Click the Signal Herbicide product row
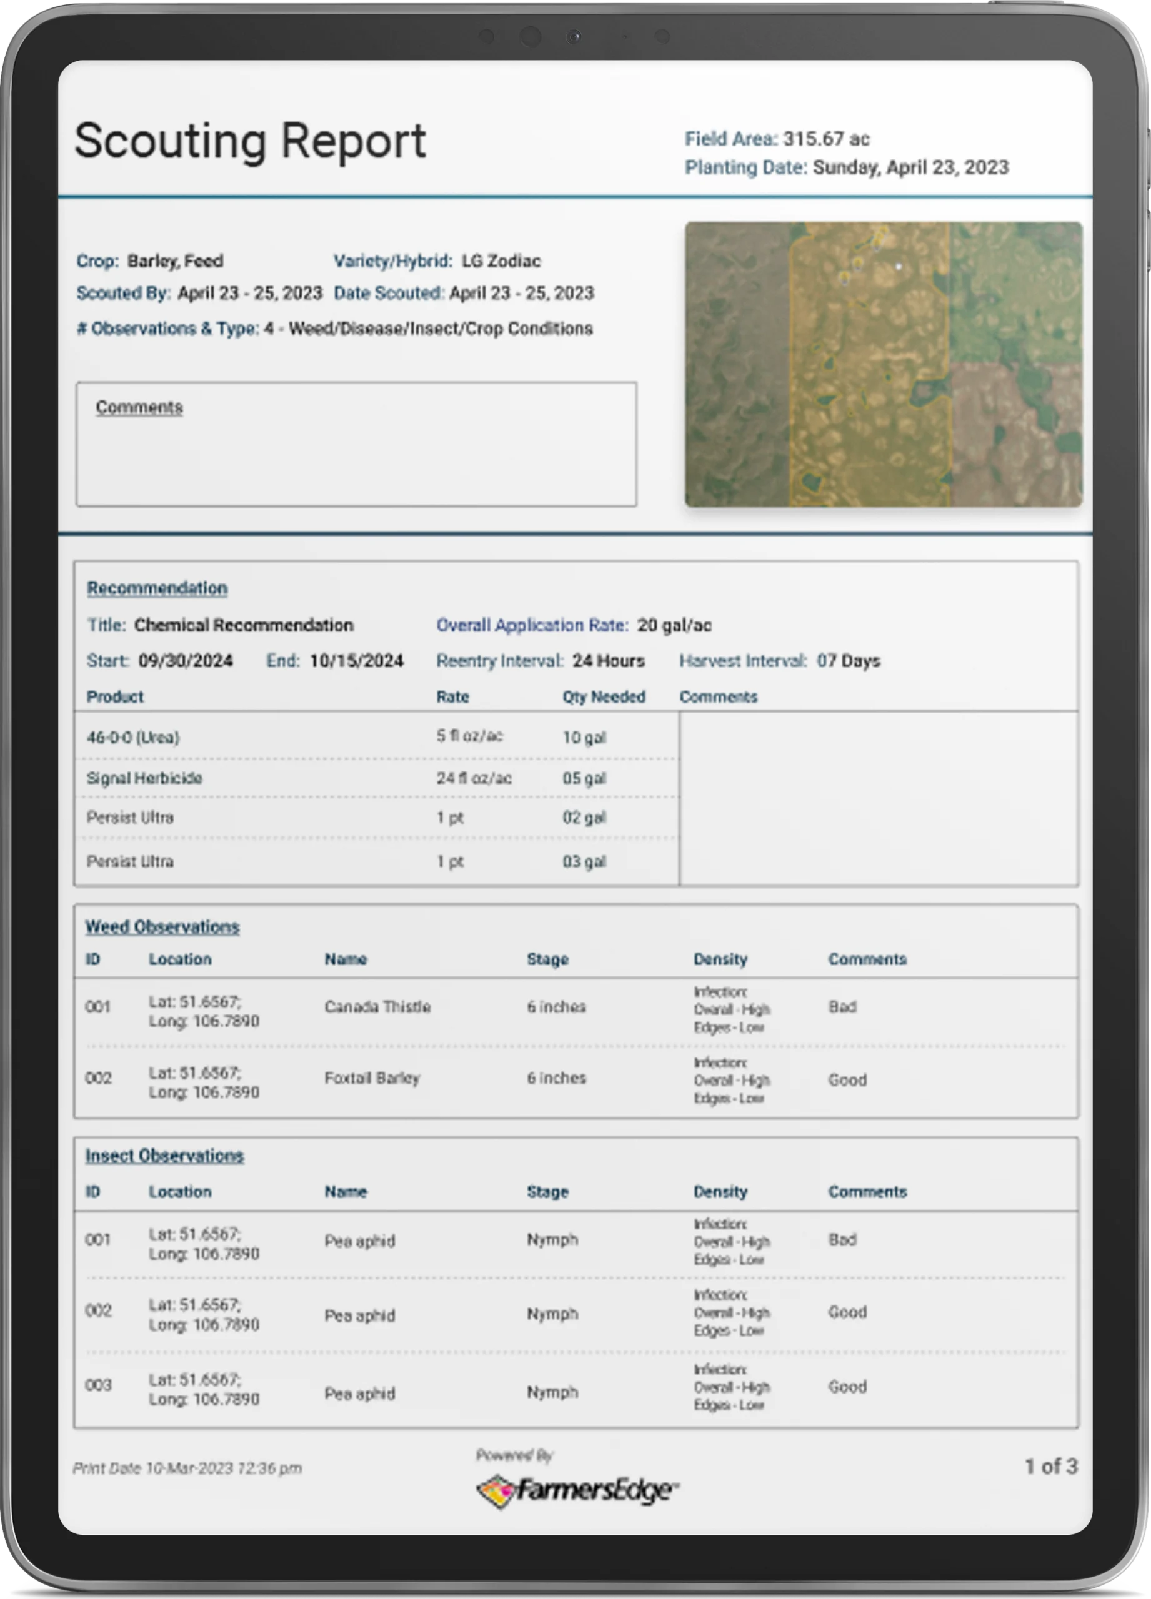 tap(144, 778)
